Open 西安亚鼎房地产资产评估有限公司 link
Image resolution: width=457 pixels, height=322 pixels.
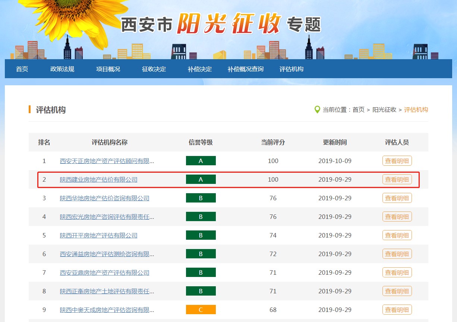tap(105, 272)
